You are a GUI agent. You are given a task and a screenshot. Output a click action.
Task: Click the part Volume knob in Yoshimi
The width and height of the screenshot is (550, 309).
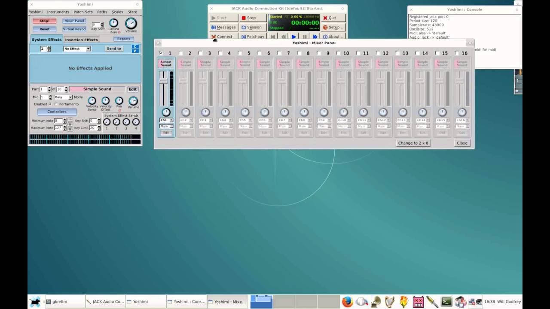coord(133,101)
